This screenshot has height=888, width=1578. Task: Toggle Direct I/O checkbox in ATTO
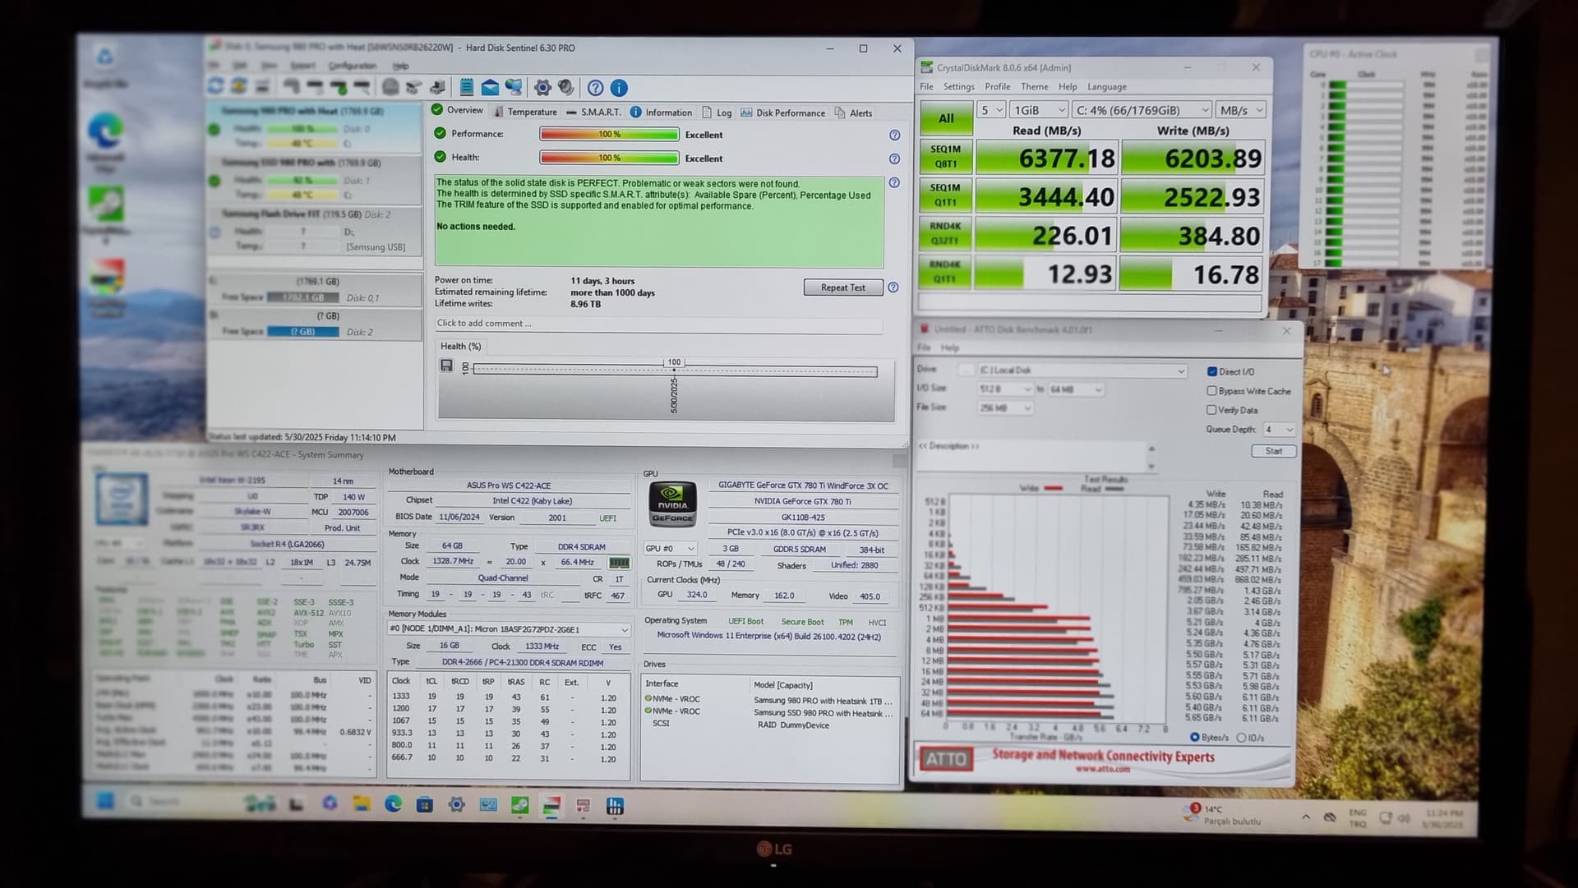[1212, 371]
